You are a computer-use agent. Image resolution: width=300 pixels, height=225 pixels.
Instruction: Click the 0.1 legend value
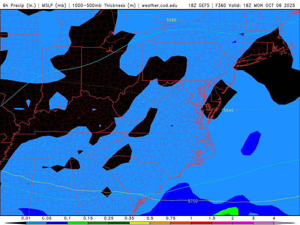[x=67, y=218]
